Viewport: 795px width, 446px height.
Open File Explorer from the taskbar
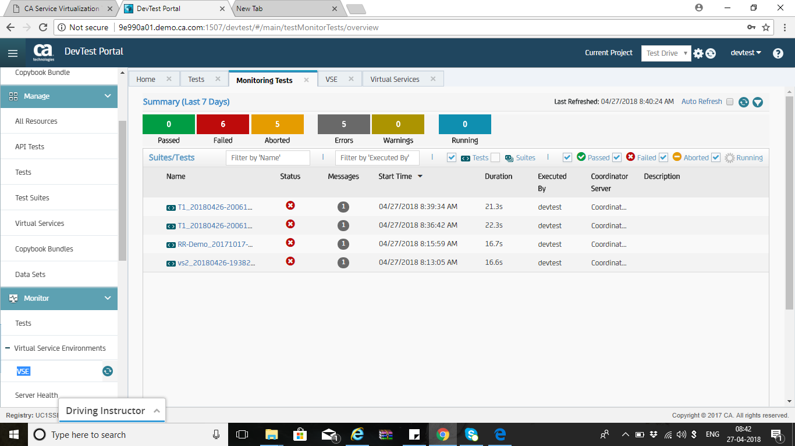pyautogui.click(x=272, y=434)
